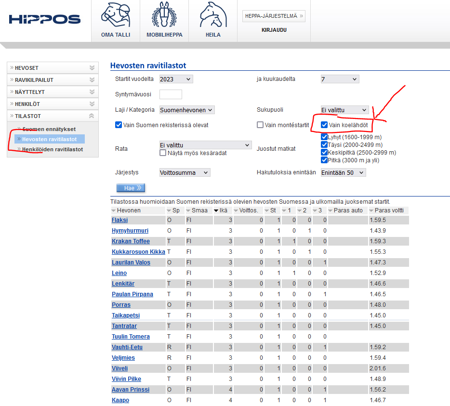
Task: Select Suomen ennätykset submenu item
Action: (49, 129)
